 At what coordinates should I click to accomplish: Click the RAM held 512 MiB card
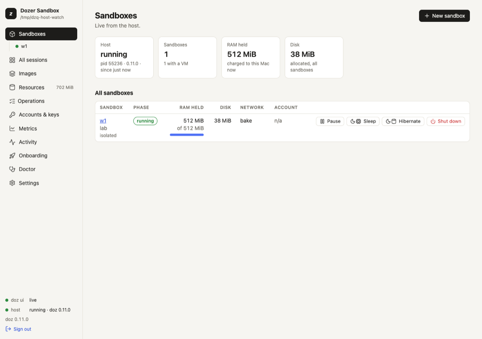(x=251, y=57)
